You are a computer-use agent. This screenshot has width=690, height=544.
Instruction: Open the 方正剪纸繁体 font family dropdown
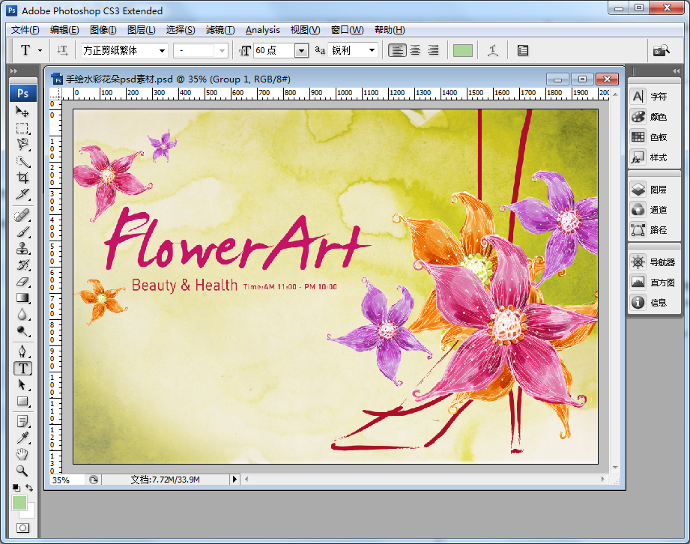(124, 50)
